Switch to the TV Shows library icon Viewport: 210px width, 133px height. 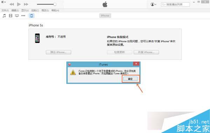pyautogui.click(x=17, y=16)
